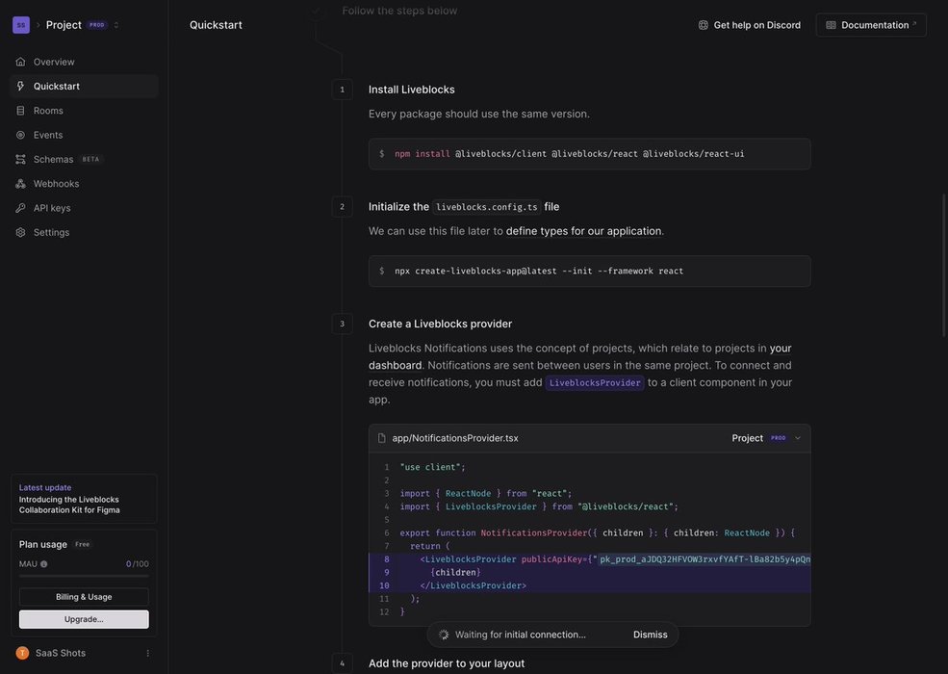The image size is (948, 674).
Task: Click the Webhooks icon in sidebar
Action: [20, 183]
